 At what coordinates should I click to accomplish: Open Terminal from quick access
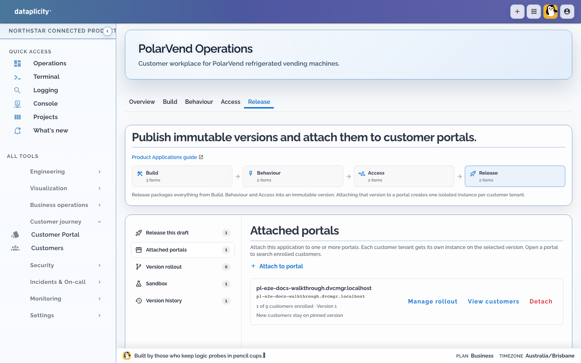46,77
